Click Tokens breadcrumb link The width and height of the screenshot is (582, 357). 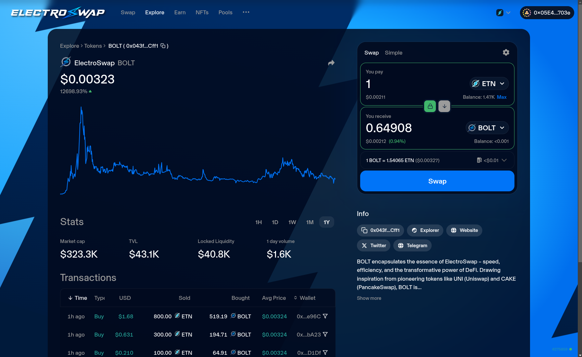[x=93, y=46]
